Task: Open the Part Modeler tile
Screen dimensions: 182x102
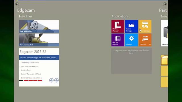Action: click(164, 33)
